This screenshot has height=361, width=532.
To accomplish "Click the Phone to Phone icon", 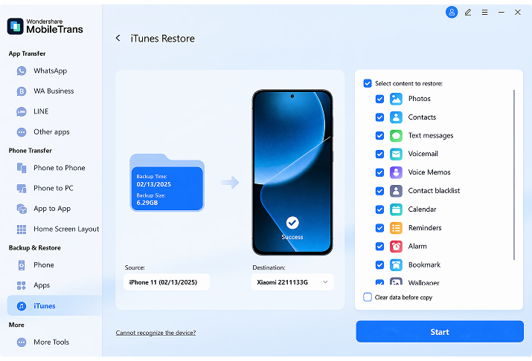I will 22,168.
